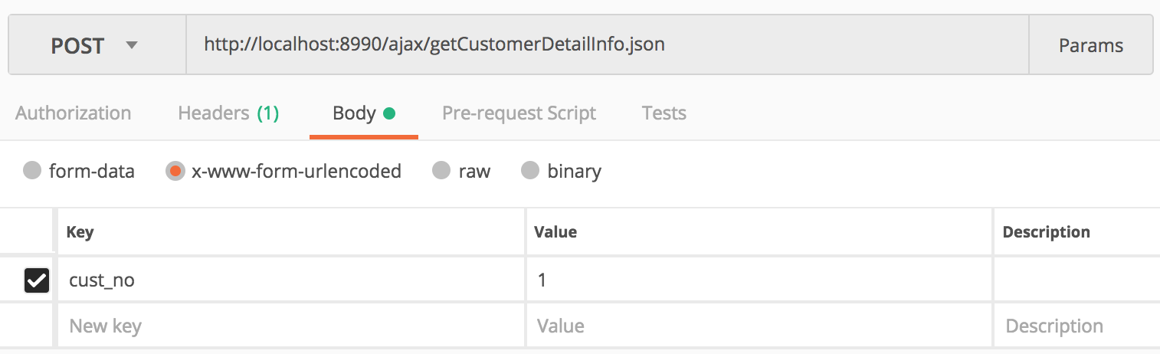Click the green dot on Body tab
Viewport: 1160px width, 354px height.
pyautogui.click(x=389, y=114)
